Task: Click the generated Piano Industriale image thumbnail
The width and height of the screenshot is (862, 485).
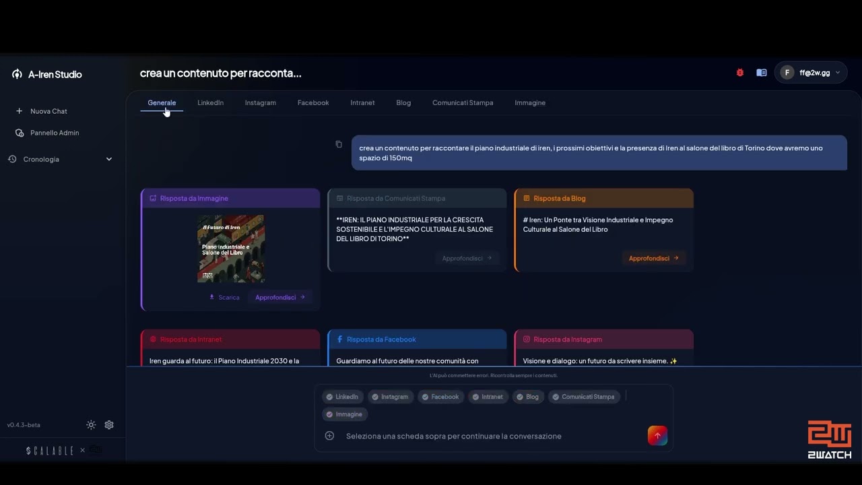Action: click(231, 249)
